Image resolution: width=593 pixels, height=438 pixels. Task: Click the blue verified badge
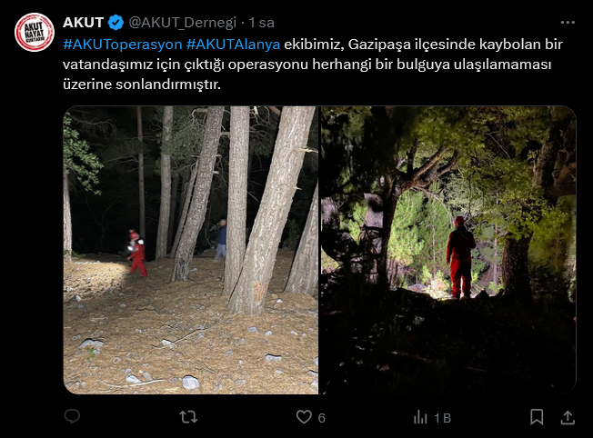116,23
